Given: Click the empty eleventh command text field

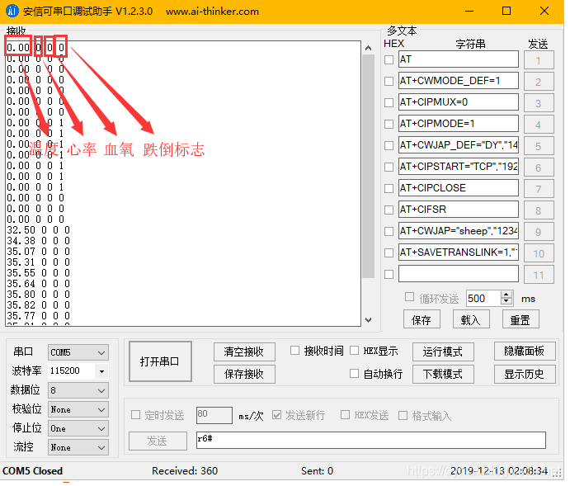Looking at the screenshot, I should tap(459, 274).
